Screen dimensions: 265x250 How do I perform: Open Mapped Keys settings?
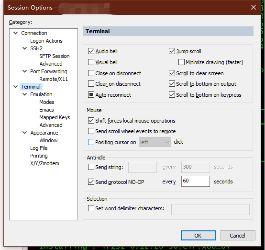pyautogui.click(x=55, y=117)
